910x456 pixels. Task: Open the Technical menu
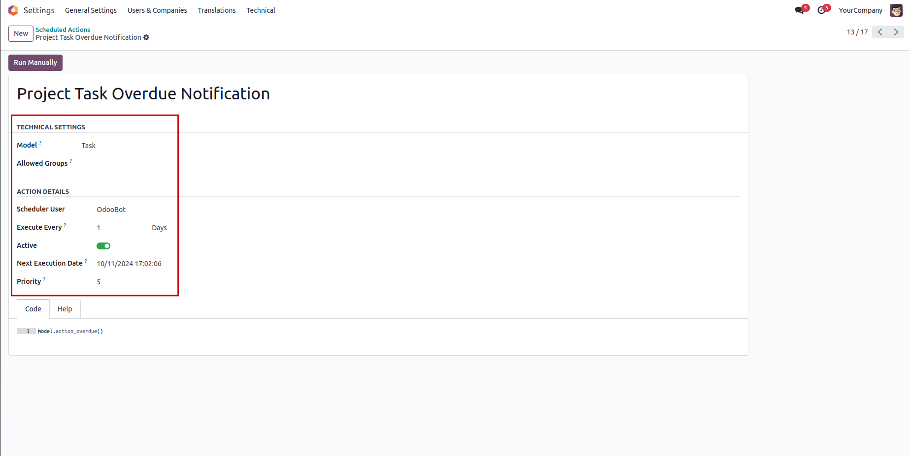click(261, 10)
